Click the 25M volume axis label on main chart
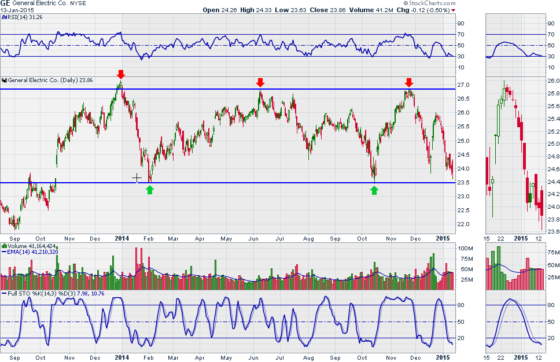The width and height of the screenshot is (560, 362). click(467, 279)
